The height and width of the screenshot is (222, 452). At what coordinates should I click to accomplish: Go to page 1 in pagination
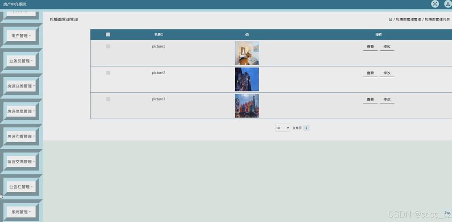306,128
